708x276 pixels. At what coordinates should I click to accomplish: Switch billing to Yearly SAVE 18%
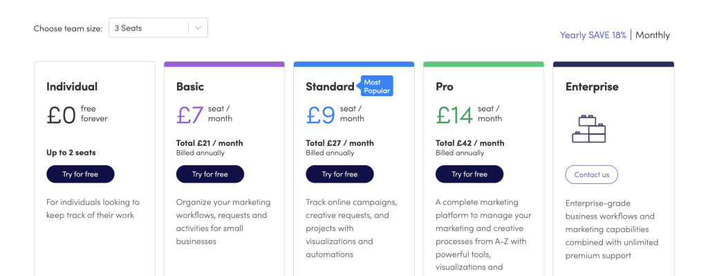click(x=593, y=35)
